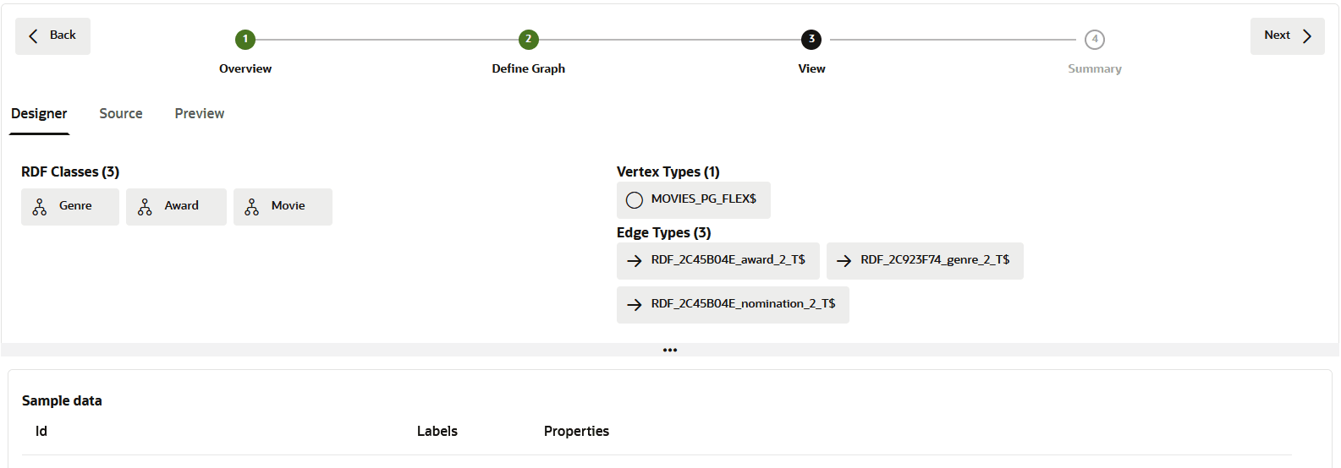The height and width of the screenshot is (468, 1341).
Task: Click the RDF Classes (3) heading
Action: [70, 171]
